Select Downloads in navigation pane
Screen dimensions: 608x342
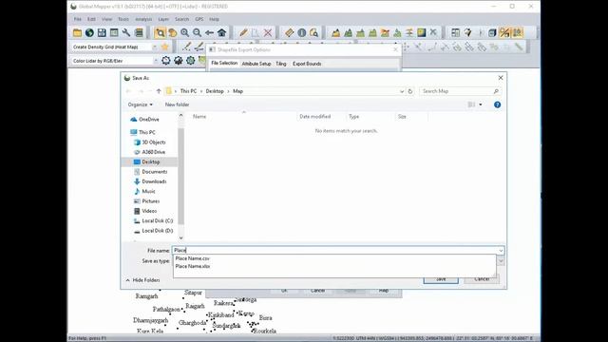pyautogui.click(x=154, y=181)
